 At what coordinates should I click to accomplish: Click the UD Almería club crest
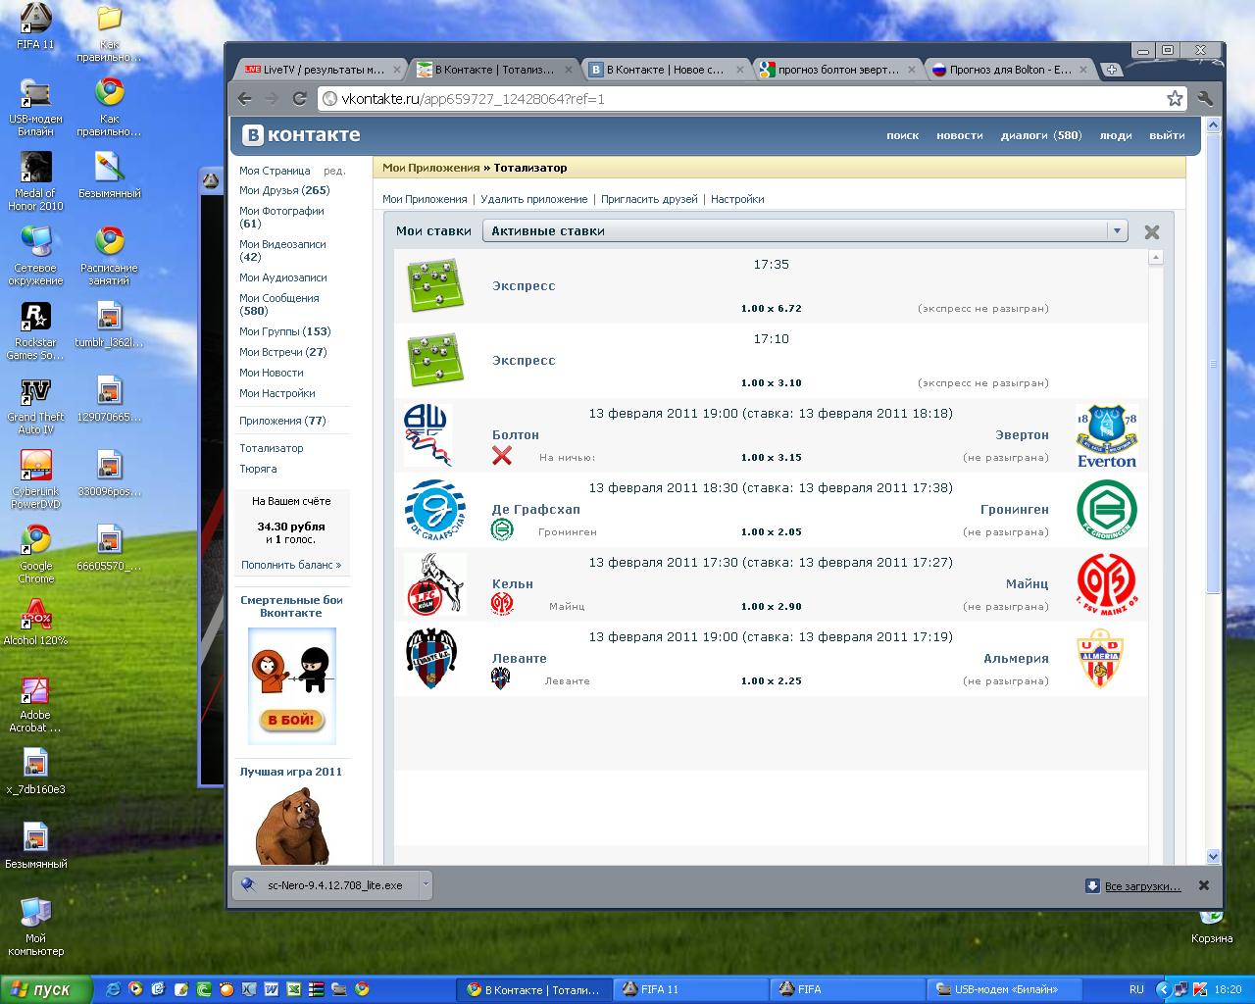[x=1099, y=658]
